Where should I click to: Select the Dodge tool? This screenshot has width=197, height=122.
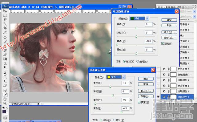tap(5, 67)
